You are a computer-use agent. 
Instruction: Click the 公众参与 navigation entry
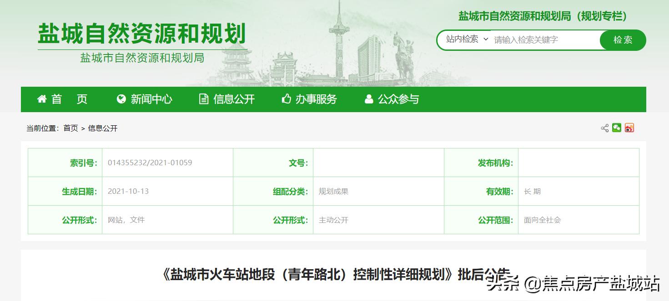tap(398, 99)
